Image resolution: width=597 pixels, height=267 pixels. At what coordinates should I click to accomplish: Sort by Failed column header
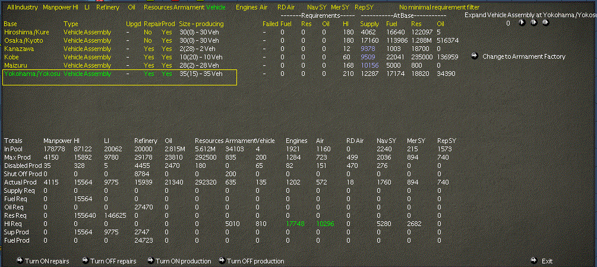pos(270,24)
